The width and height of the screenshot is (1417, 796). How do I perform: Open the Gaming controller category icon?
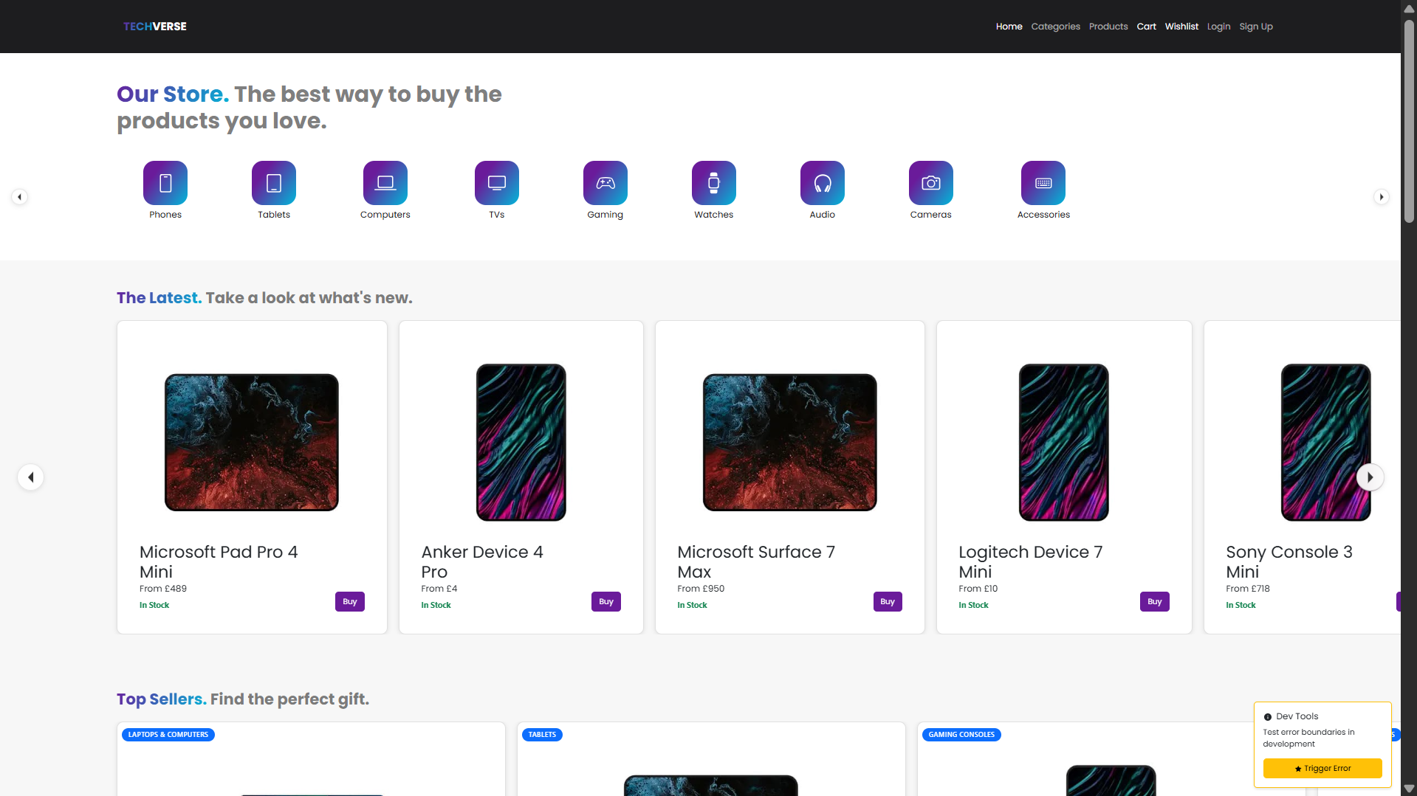(605, 183)
